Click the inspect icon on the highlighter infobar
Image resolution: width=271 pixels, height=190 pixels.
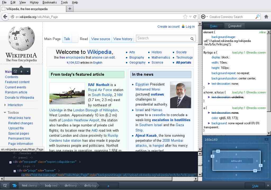15,71
